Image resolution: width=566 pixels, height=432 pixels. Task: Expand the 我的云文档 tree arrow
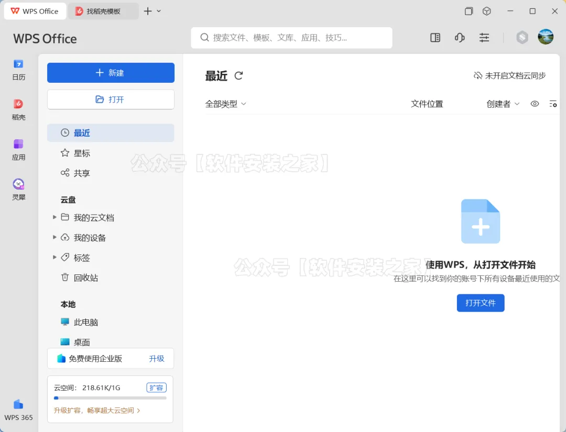point(55,217)
